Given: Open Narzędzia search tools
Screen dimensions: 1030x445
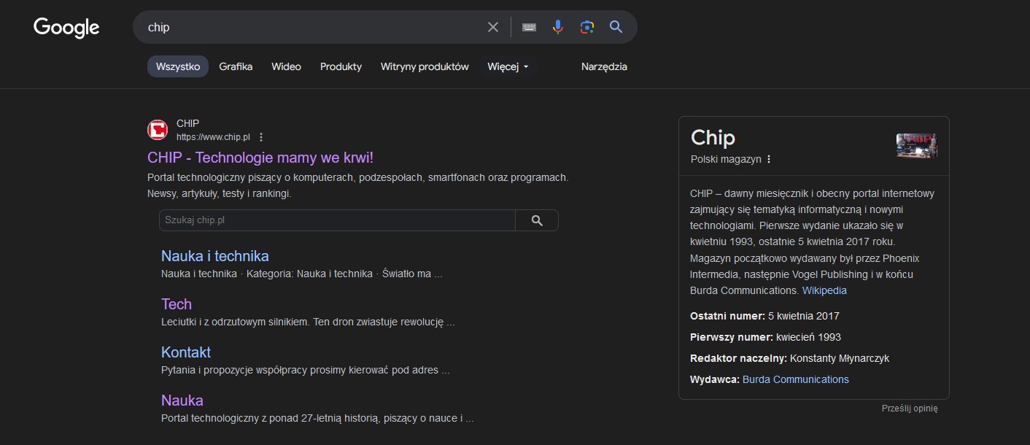Looking at the screenshot, I should click(604, 66).
